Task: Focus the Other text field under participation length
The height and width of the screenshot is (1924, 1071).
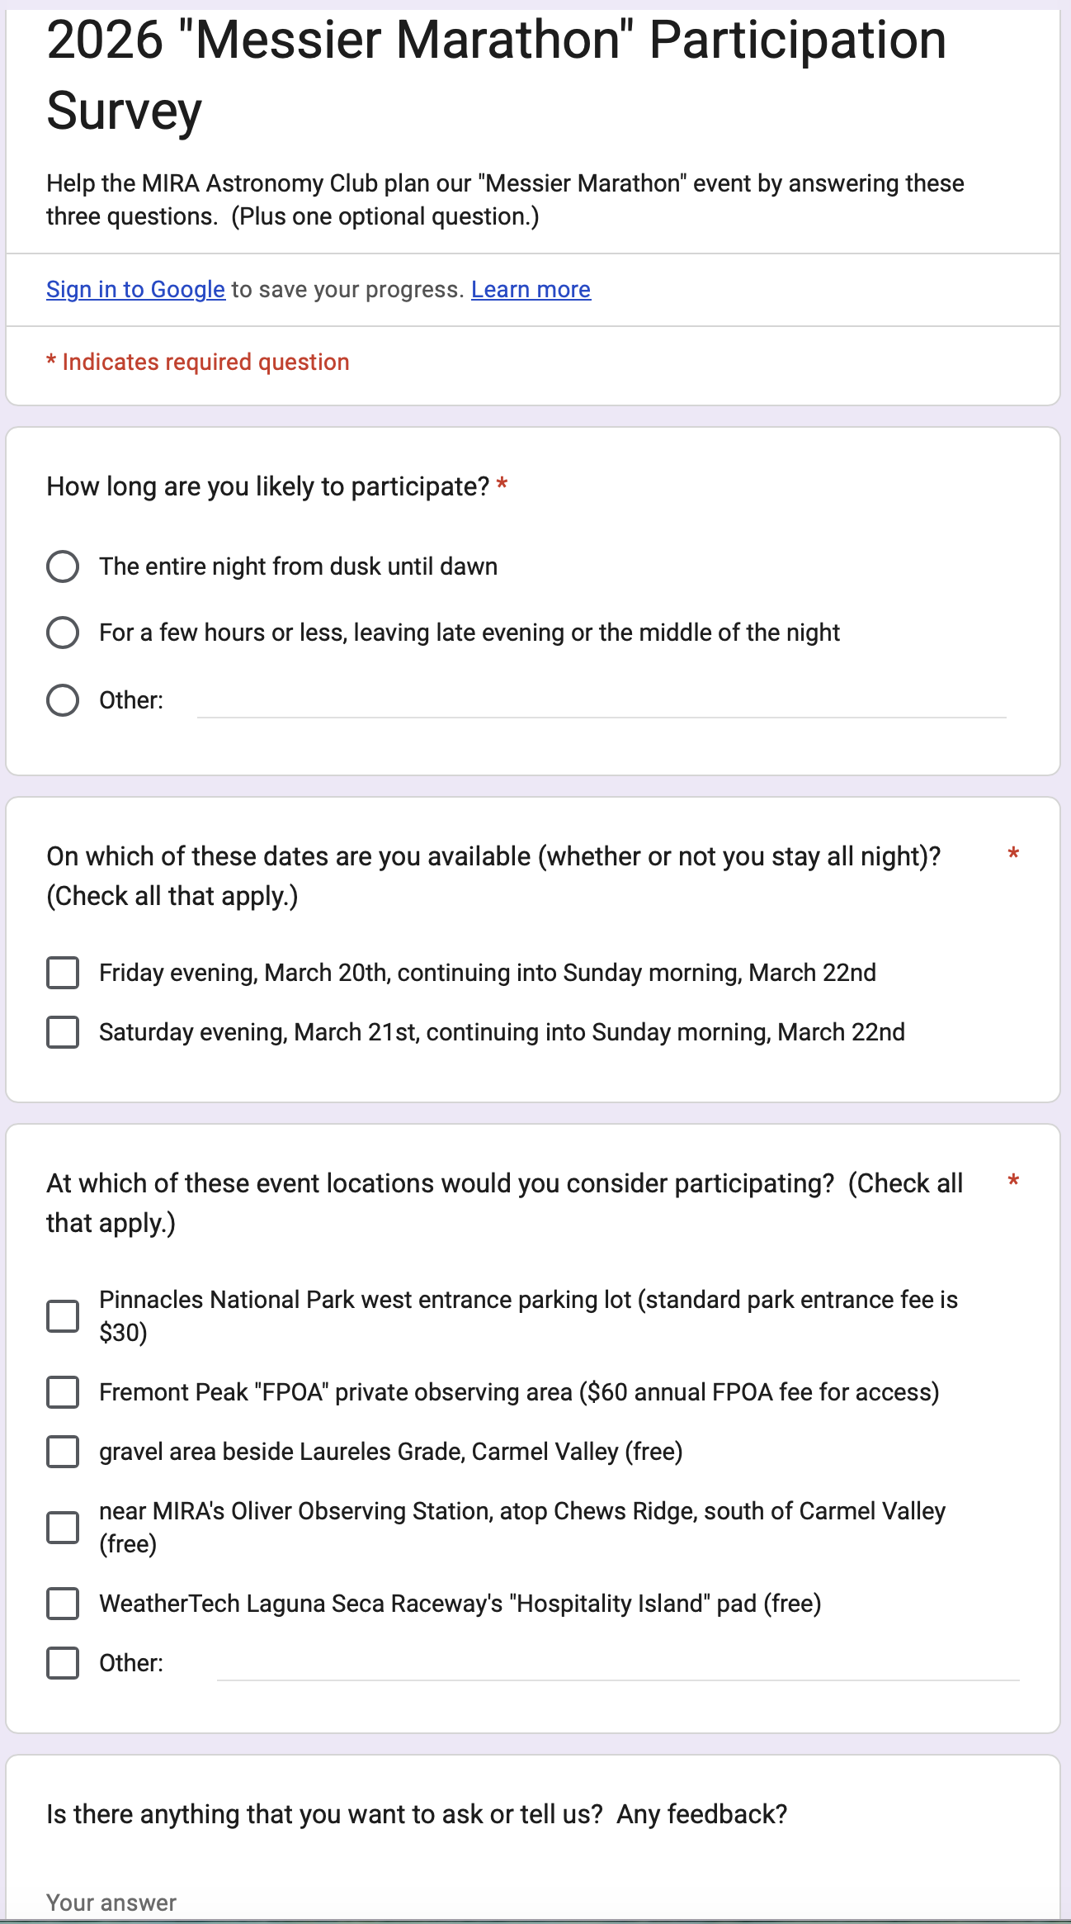Action: point(601,702)
